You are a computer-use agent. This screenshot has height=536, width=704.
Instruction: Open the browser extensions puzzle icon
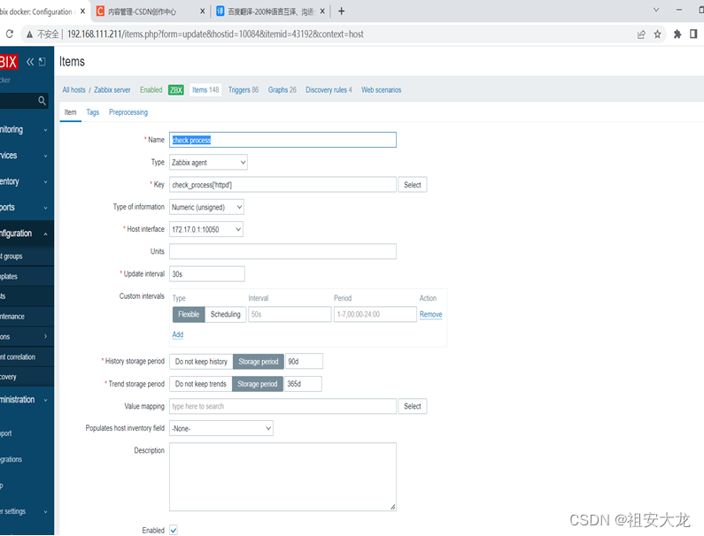click(x=677, y=34)
